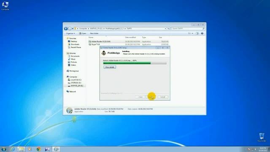270x152 pixels.
Task: Click Cancel in the installer dialog
Action: click(x=163, y=97)
